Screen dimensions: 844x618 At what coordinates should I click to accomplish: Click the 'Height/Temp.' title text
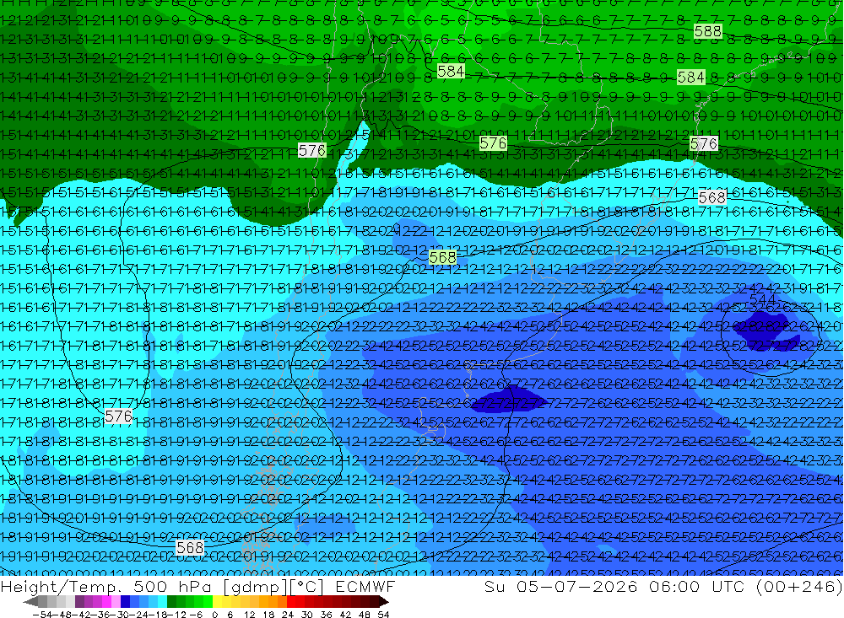(60, 587)
